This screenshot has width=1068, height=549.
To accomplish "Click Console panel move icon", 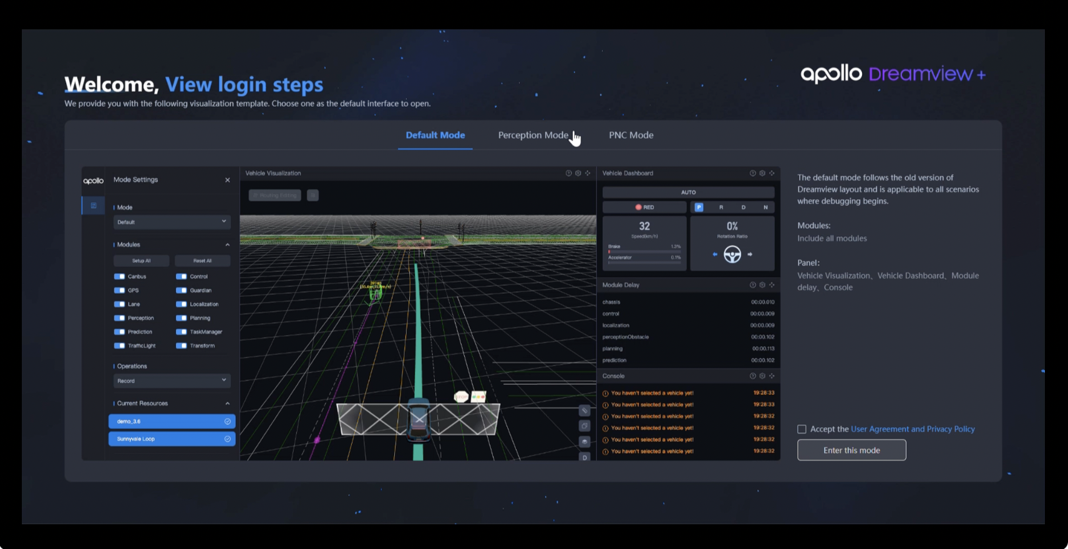I will [x=772, y=376].
